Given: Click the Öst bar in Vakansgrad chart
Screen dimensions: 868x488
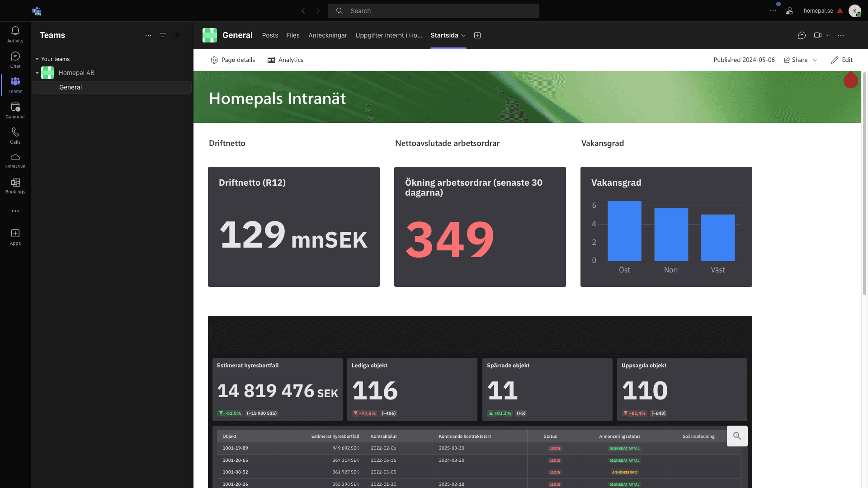Looking at the screenshot, I should click(x=624, y=231).
